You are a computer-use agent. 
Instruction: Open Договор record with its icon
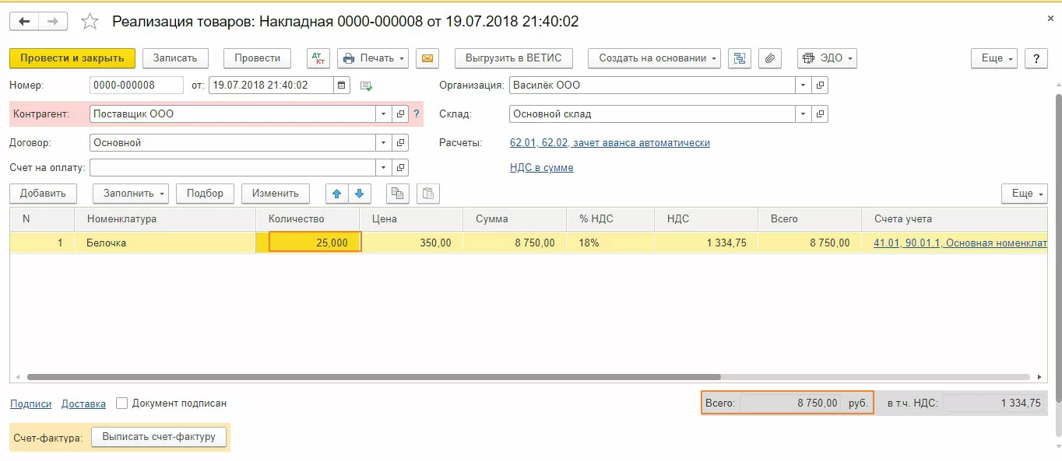pos(400,143)
